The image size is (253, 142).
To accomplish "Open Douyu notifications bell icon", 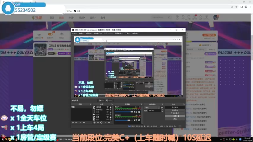I will click(201, 17).
